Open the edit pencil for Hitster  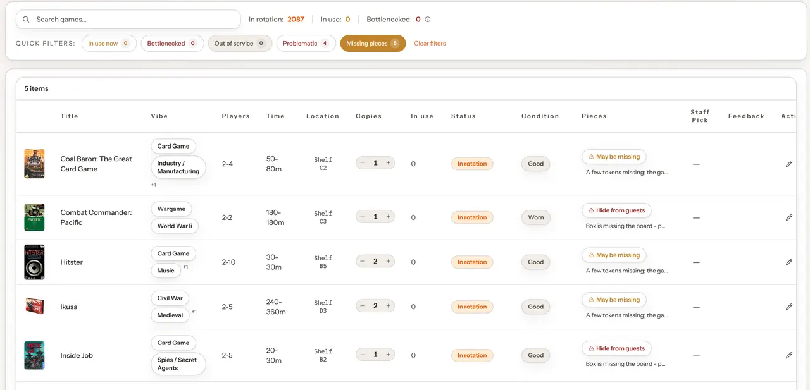[x=789, y=262]
